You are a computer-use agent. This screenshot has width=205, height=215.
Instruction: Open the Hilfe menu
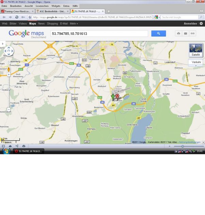coord(75,6)
